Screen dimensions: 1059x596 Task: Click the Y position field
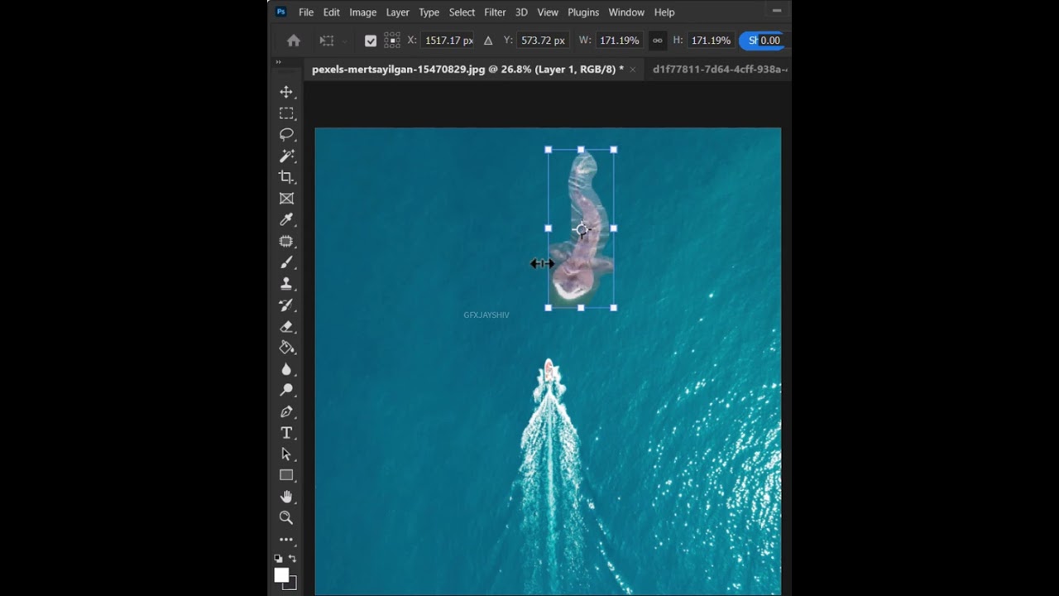[543, 41]
